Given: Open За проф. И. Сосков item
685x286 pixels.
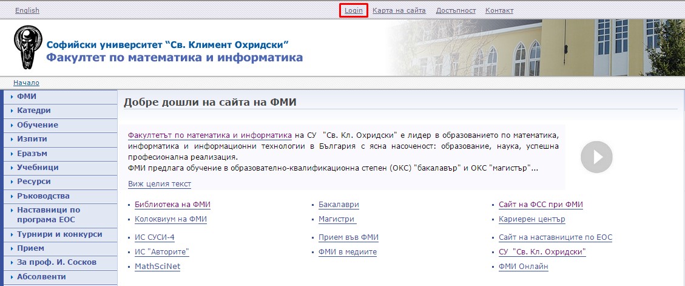Looking at the screenshot, I should (60, 262).
